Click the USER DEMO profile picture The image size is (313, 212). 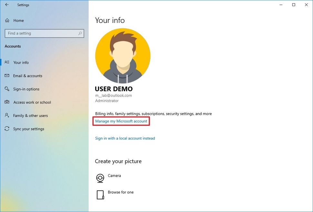point(123,56)
